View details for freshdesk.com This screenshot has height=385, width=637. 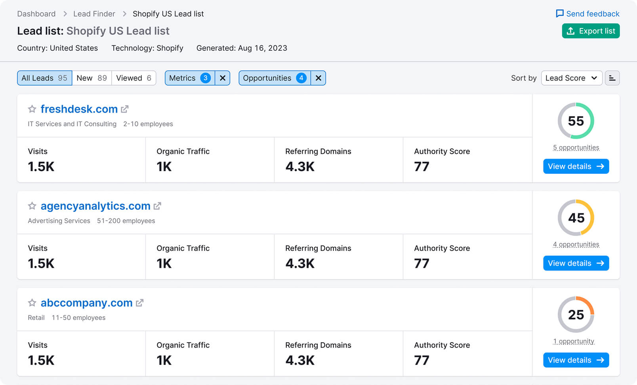pyautogui.click(x=576, y=166)
